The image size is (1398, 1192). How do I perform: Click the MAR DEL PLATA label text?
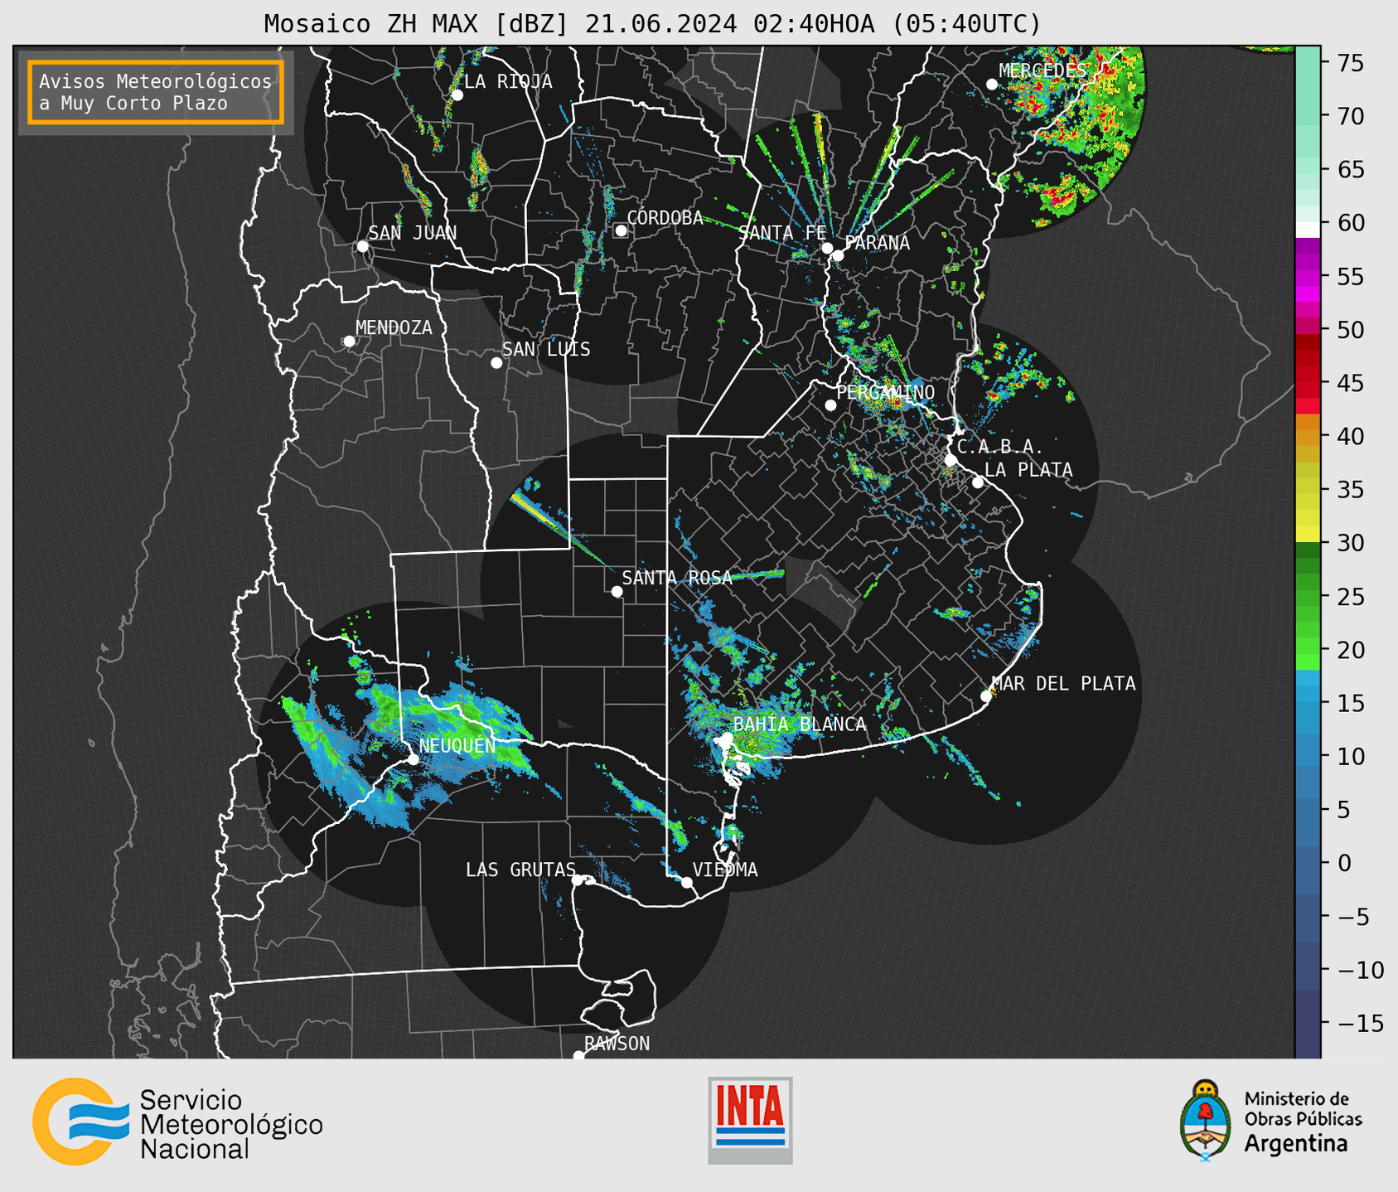point(1064,684)
